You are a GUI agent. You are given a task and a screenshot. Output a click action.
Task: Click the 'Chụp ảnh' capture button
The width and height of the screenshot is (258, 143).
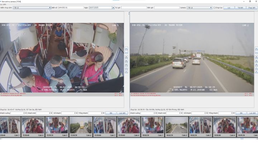click(252, 8)
